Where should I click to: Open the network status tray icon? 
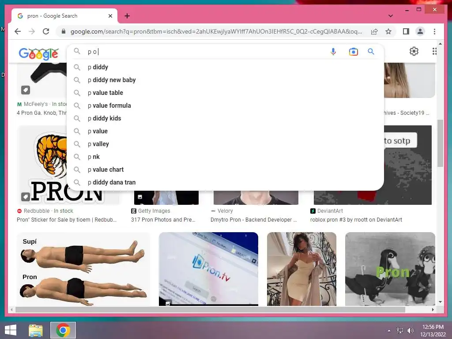400,331
